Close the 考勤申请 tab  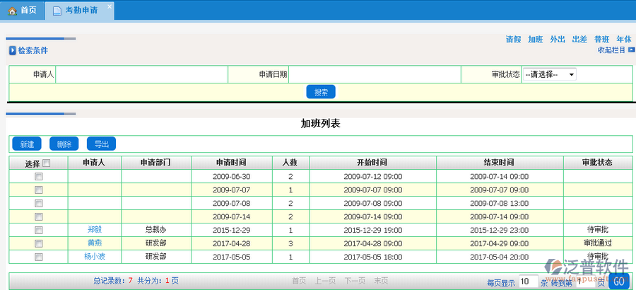click(109, 6)
